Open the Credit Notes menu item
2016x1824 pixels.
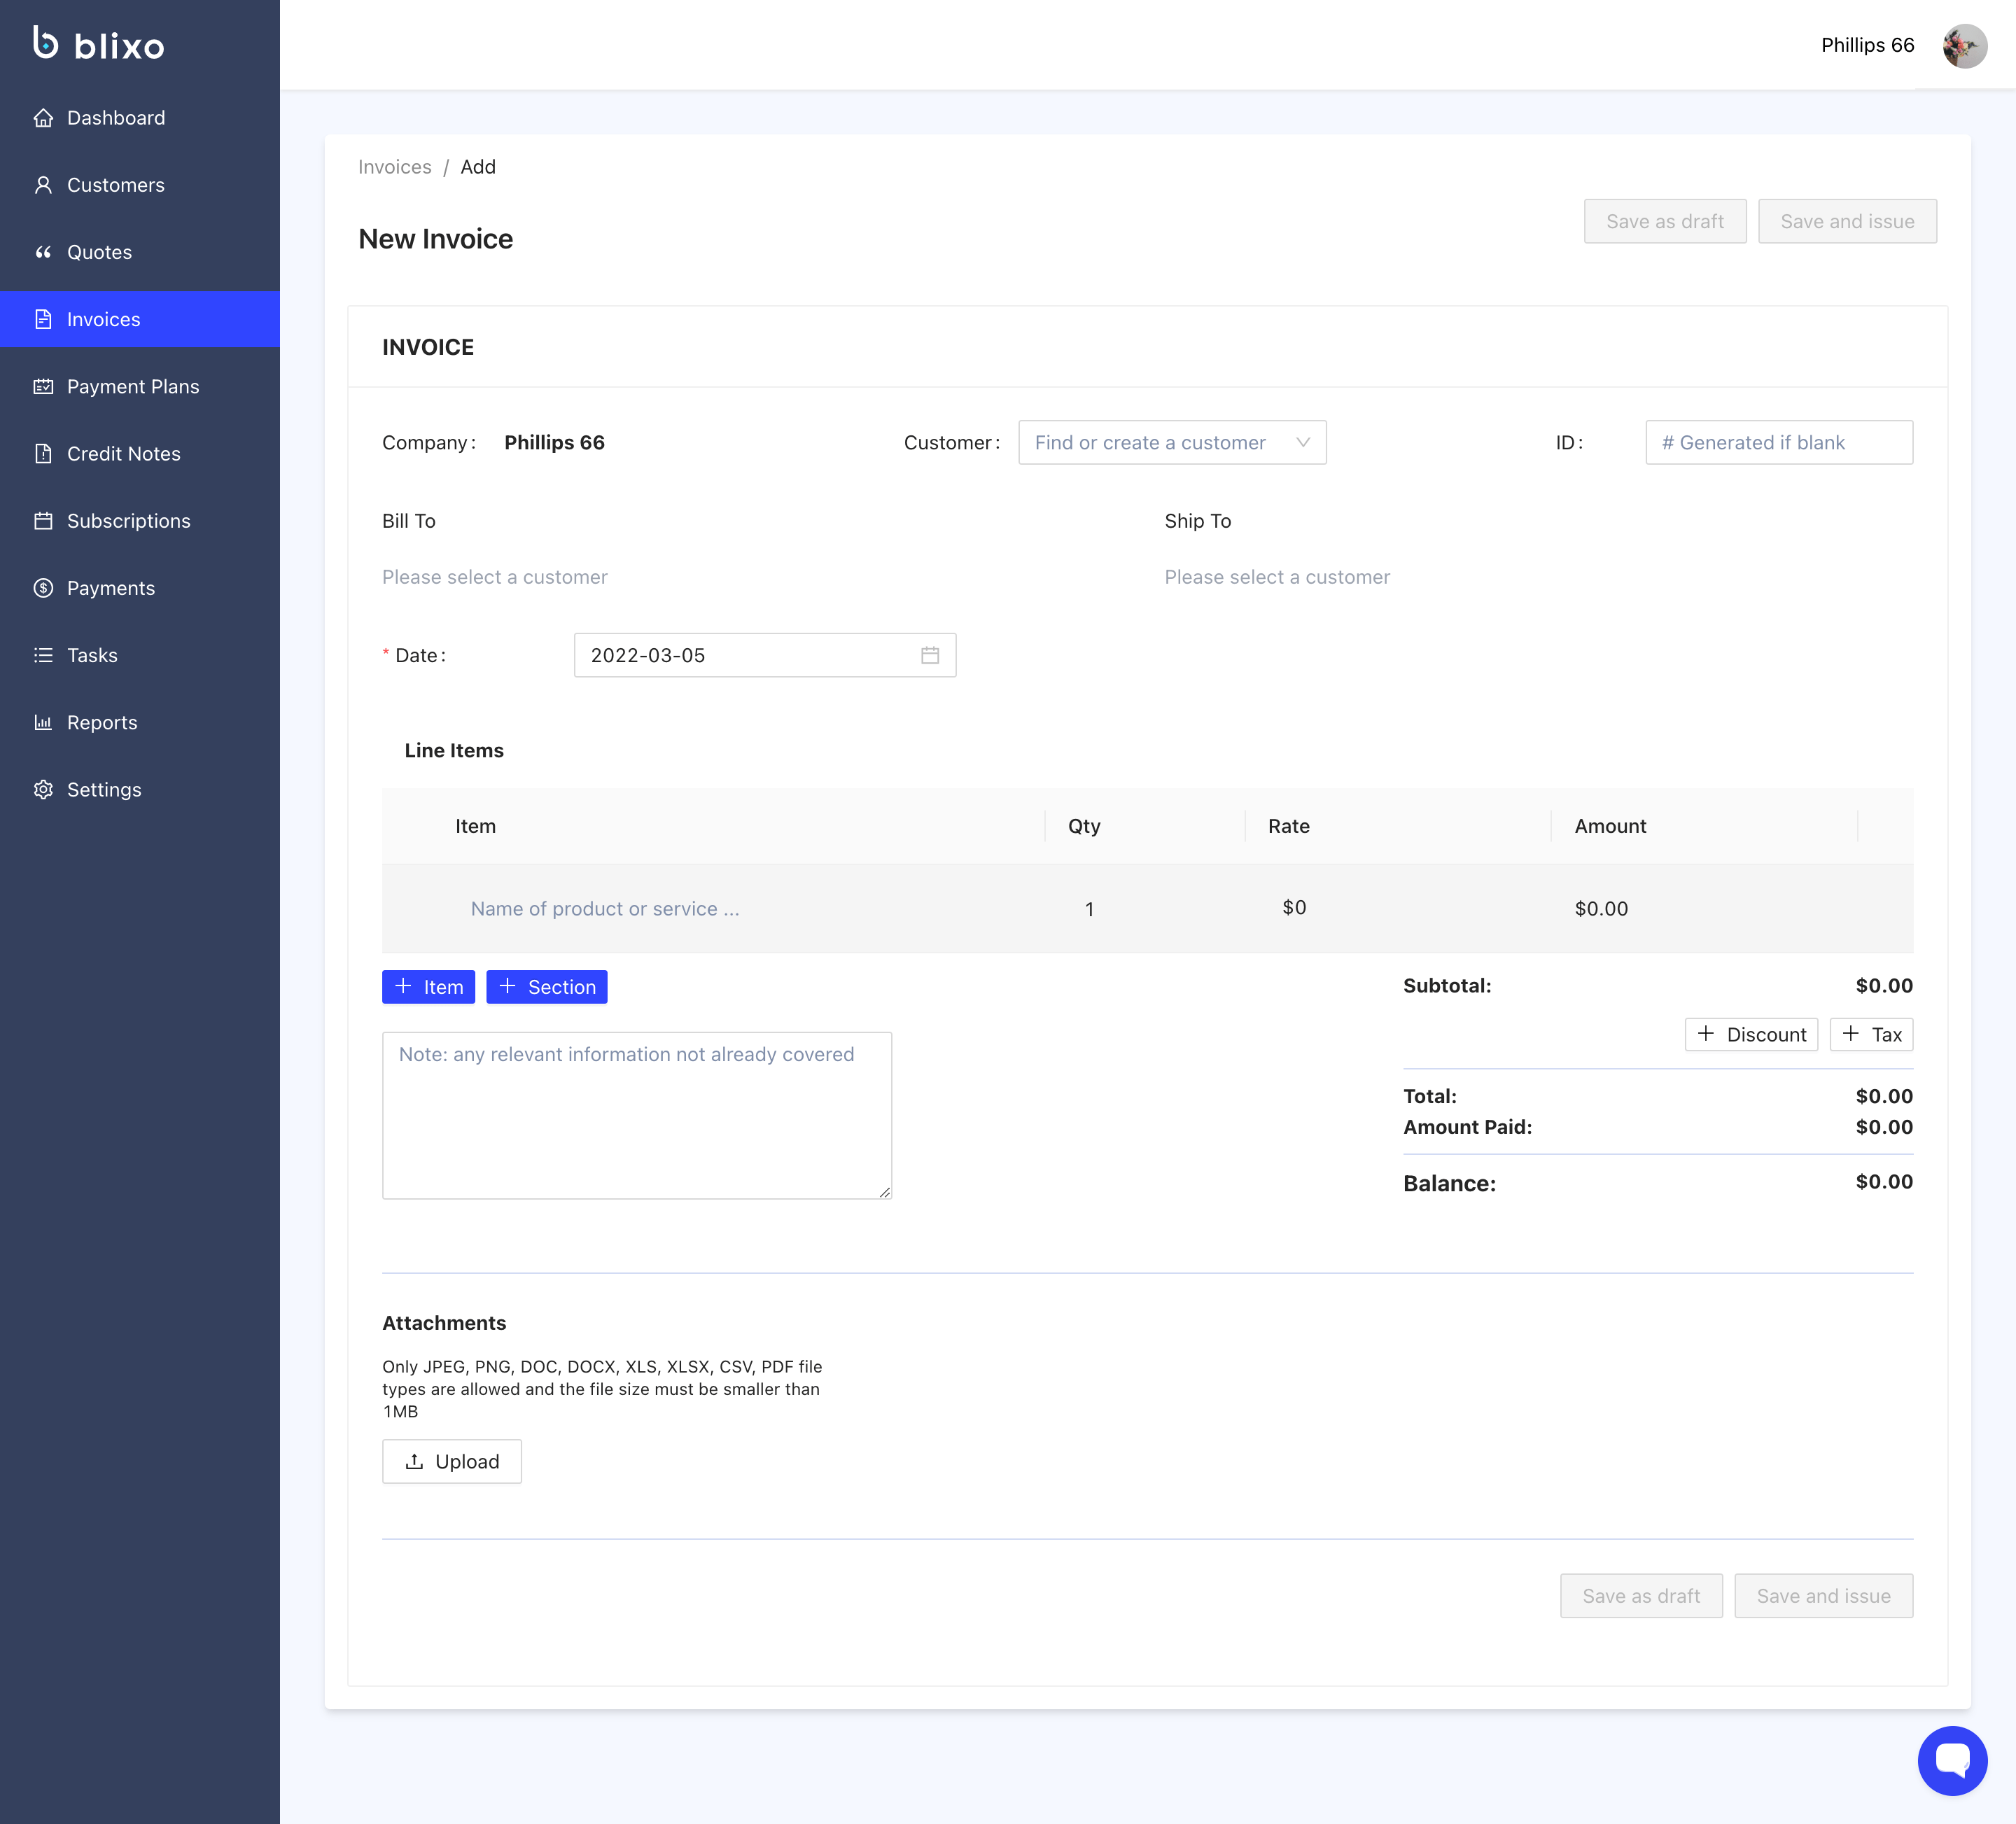tap(123, 454)
